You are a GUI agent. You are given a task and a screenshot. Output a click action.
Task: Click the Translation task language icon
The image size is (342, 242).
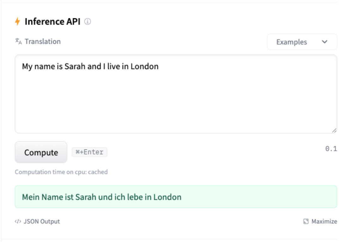point(18,41)
